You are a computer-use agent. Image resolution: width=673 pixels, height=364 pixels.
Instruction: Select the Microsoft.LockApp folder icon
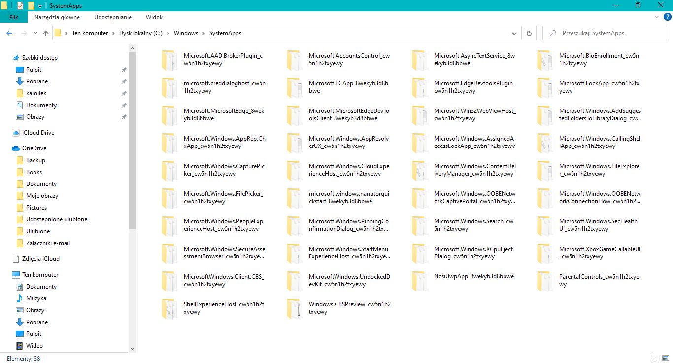tap(545, 87)
